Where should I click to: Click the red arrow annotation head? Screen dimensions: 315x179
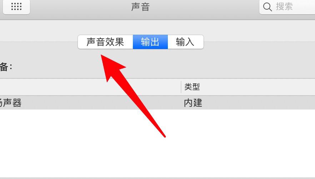(111, 66)
